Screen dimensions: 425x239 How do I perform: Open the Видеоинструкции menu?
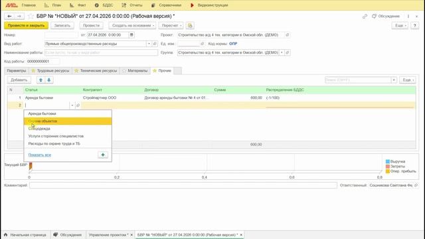tap(209, 5)
